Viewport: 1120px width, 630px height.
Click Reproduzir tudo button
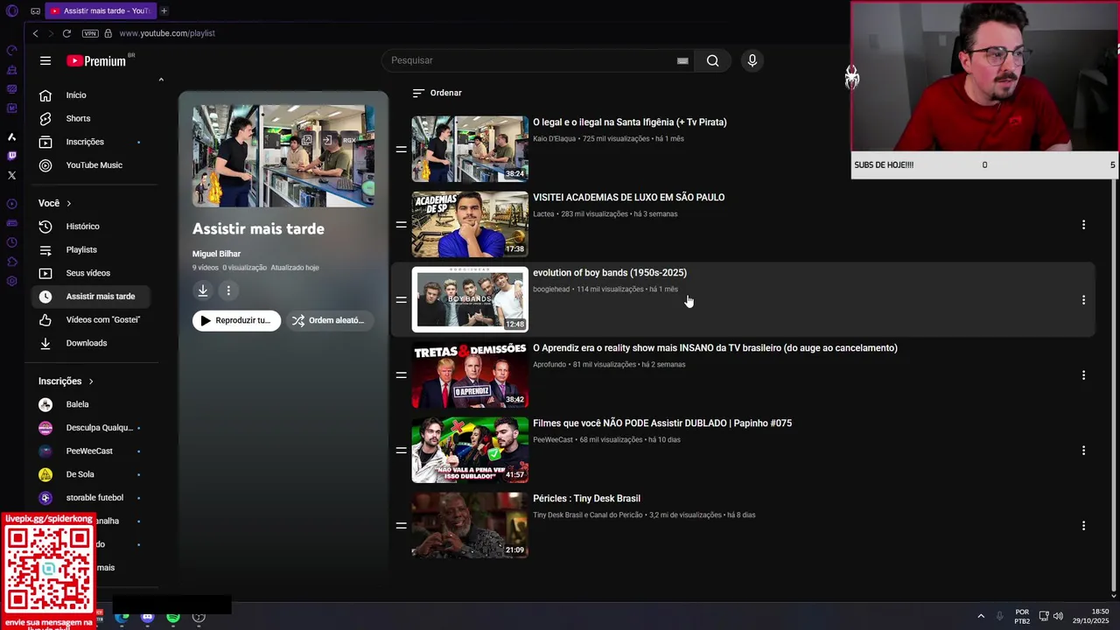tap(236, 320)
